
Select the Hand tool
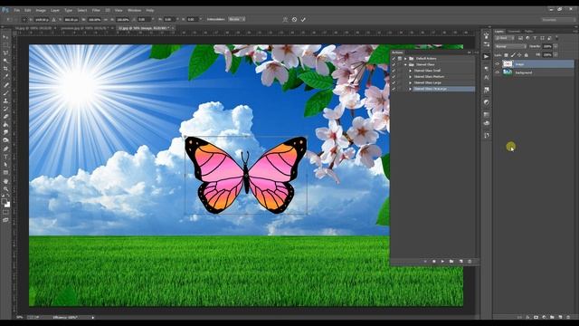click(x=6, y=181)
